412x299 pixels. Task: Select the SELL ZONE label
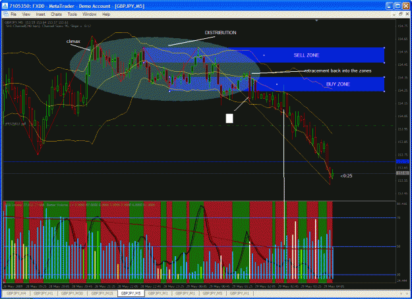pyautogui.click(x=307, y=55)
